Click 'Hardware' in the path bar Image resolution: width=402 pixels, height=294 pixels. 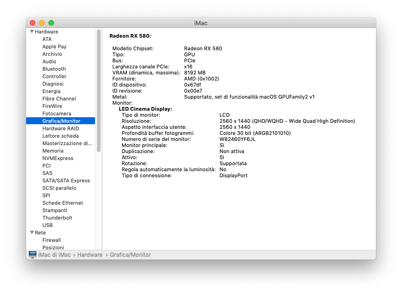tap(90, 255)
